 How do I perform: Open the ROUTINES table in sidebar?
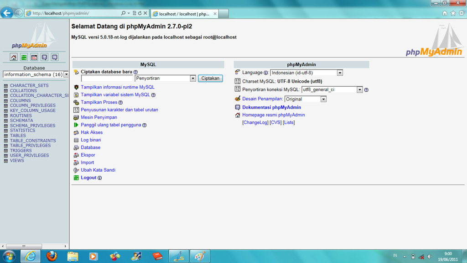click(21, 116)
